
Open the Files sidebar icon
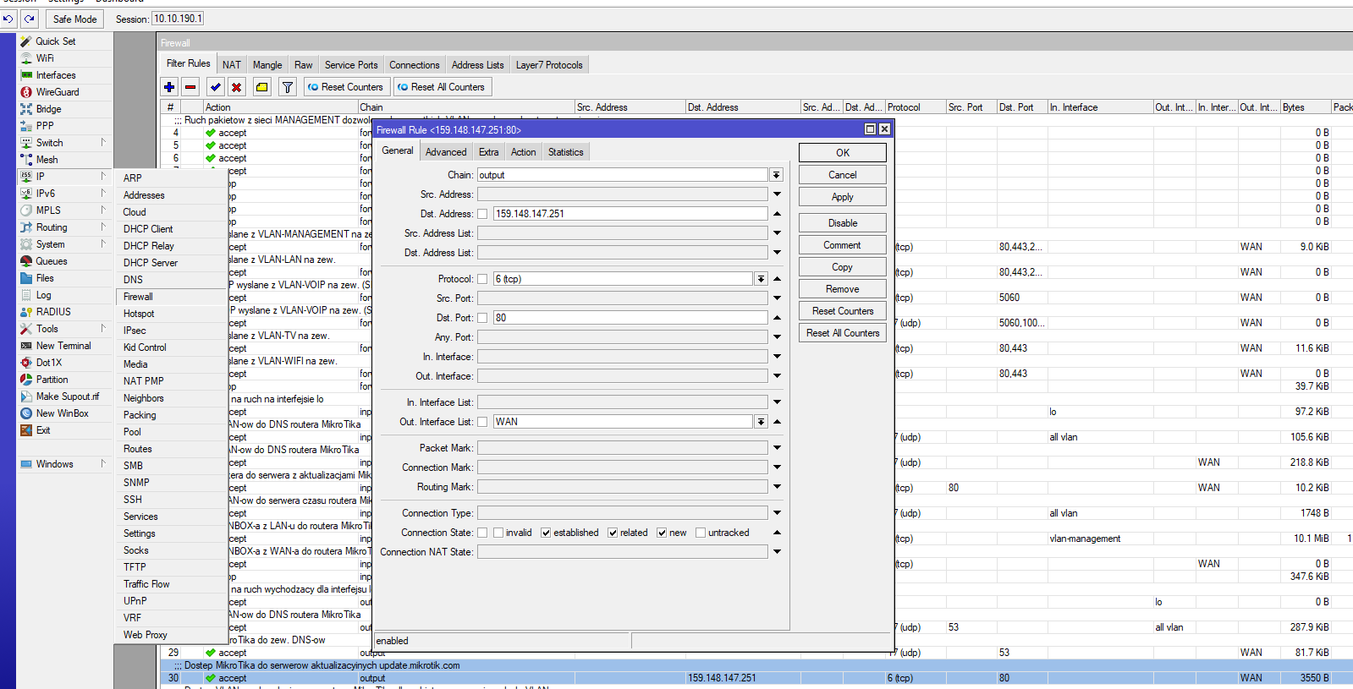coord(26,278)
